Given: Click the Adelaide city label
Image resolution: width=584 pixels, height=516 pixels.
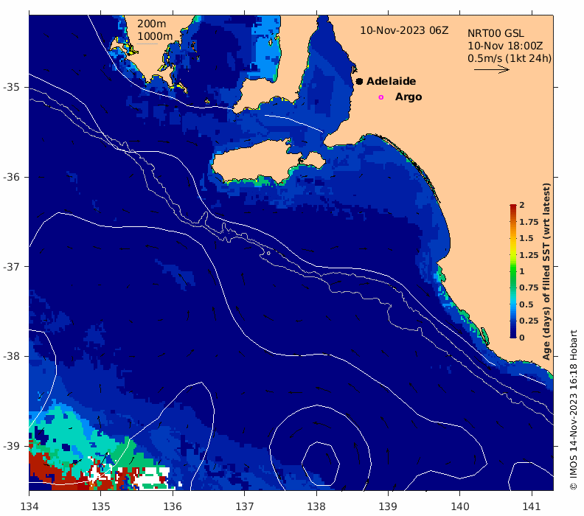Looking at the screenshot, I should [391, 81].
